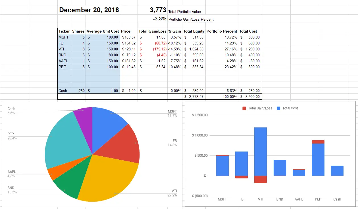Click the 'VTI 27.2%' pie chart label

pos(172,193)
